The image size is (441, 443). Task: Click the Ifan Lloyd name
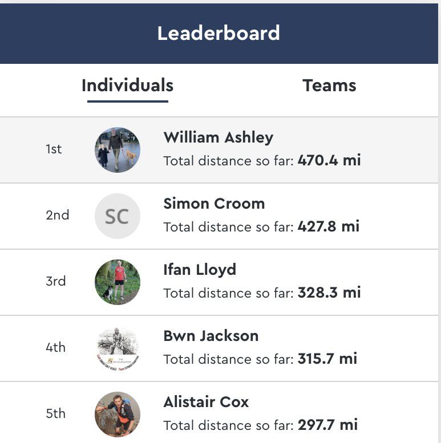200,270
